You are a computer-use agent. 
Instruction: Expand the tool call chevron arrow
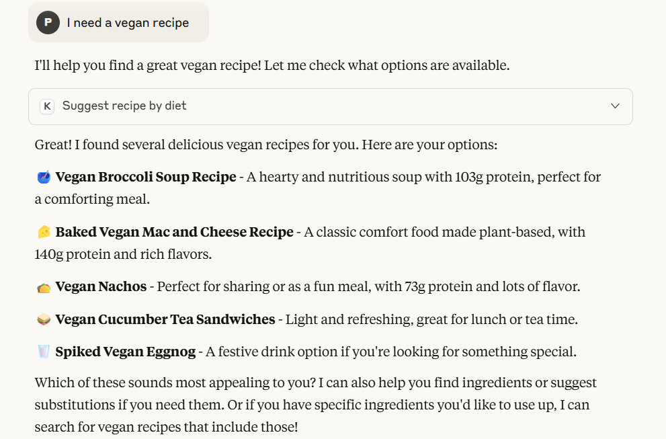[x=615, y=106]
